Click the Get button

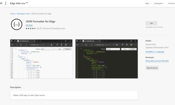[151, 23]
